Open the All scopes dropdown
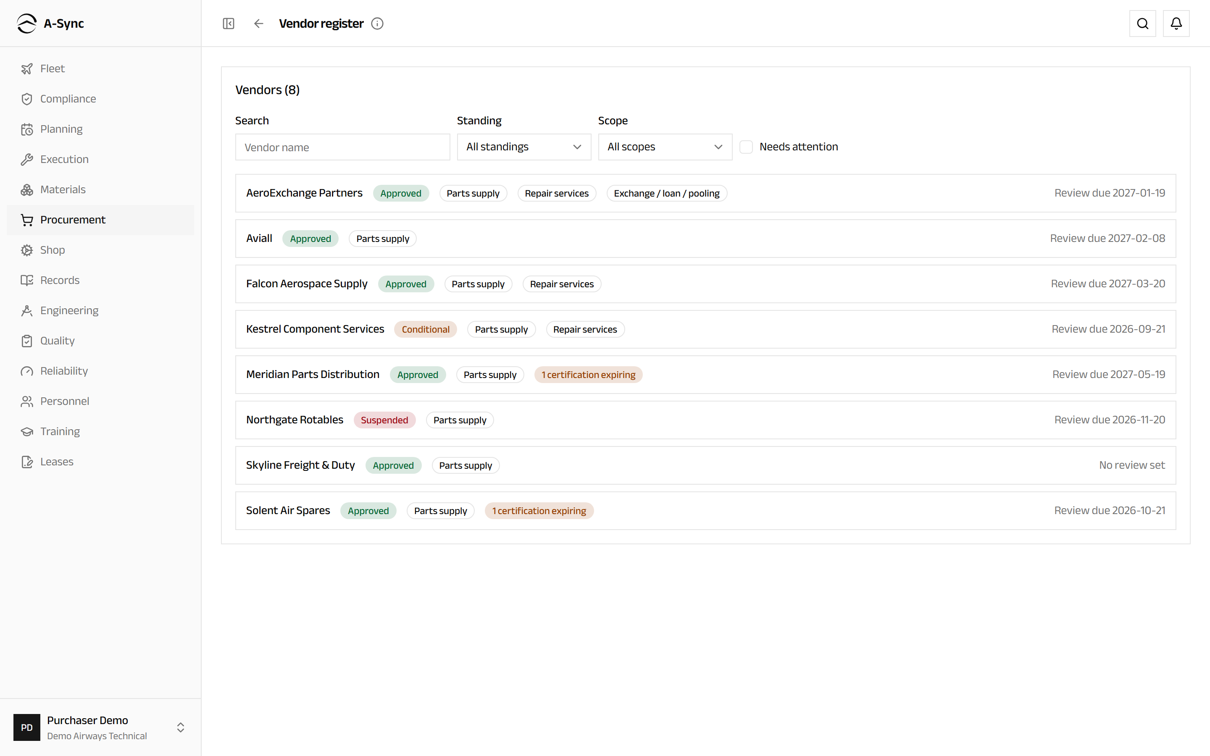 coord(665,147)
